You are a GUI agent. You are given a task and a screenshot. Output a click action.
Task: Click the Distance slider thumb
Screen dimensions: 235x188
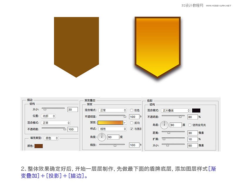click(x=169, y=132)
